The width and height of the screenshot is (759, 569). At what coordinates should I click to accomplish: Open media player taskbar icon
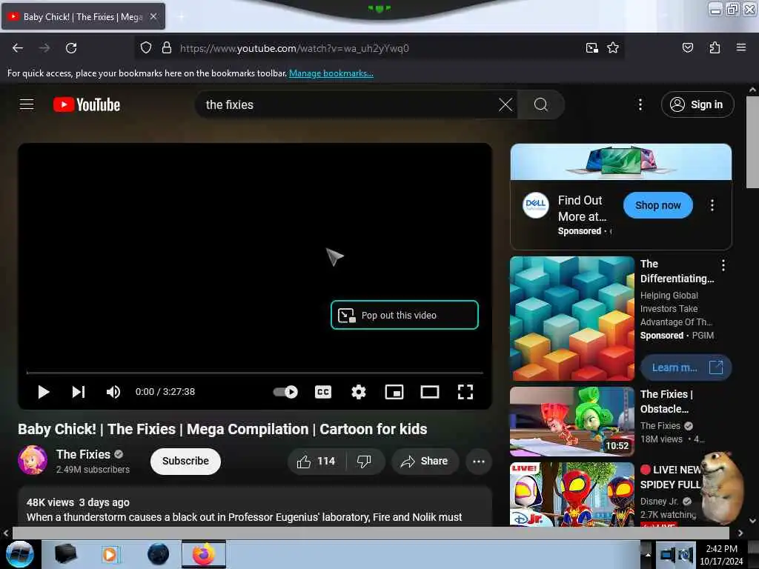click(x=110, y=554)
